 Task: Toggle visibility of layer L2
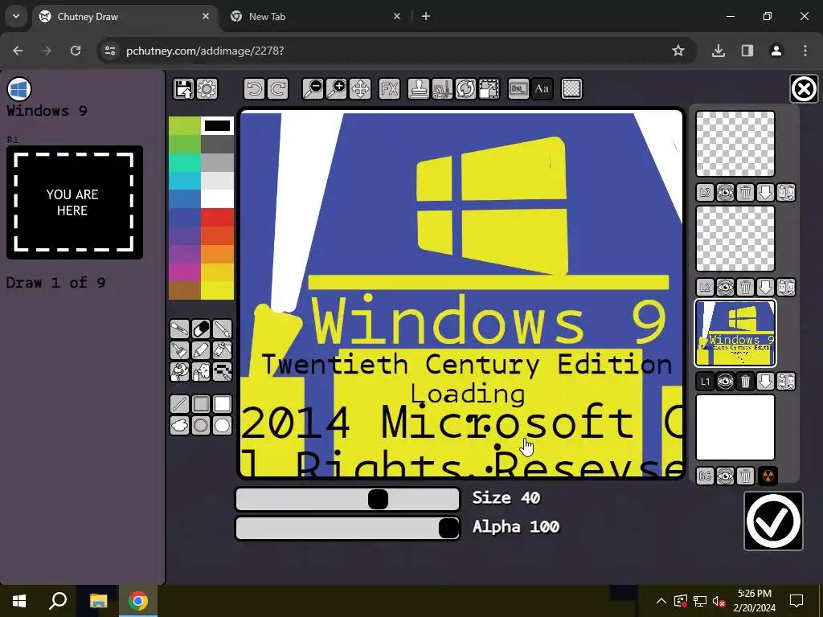pyautogui.click(x=726, y=288)
